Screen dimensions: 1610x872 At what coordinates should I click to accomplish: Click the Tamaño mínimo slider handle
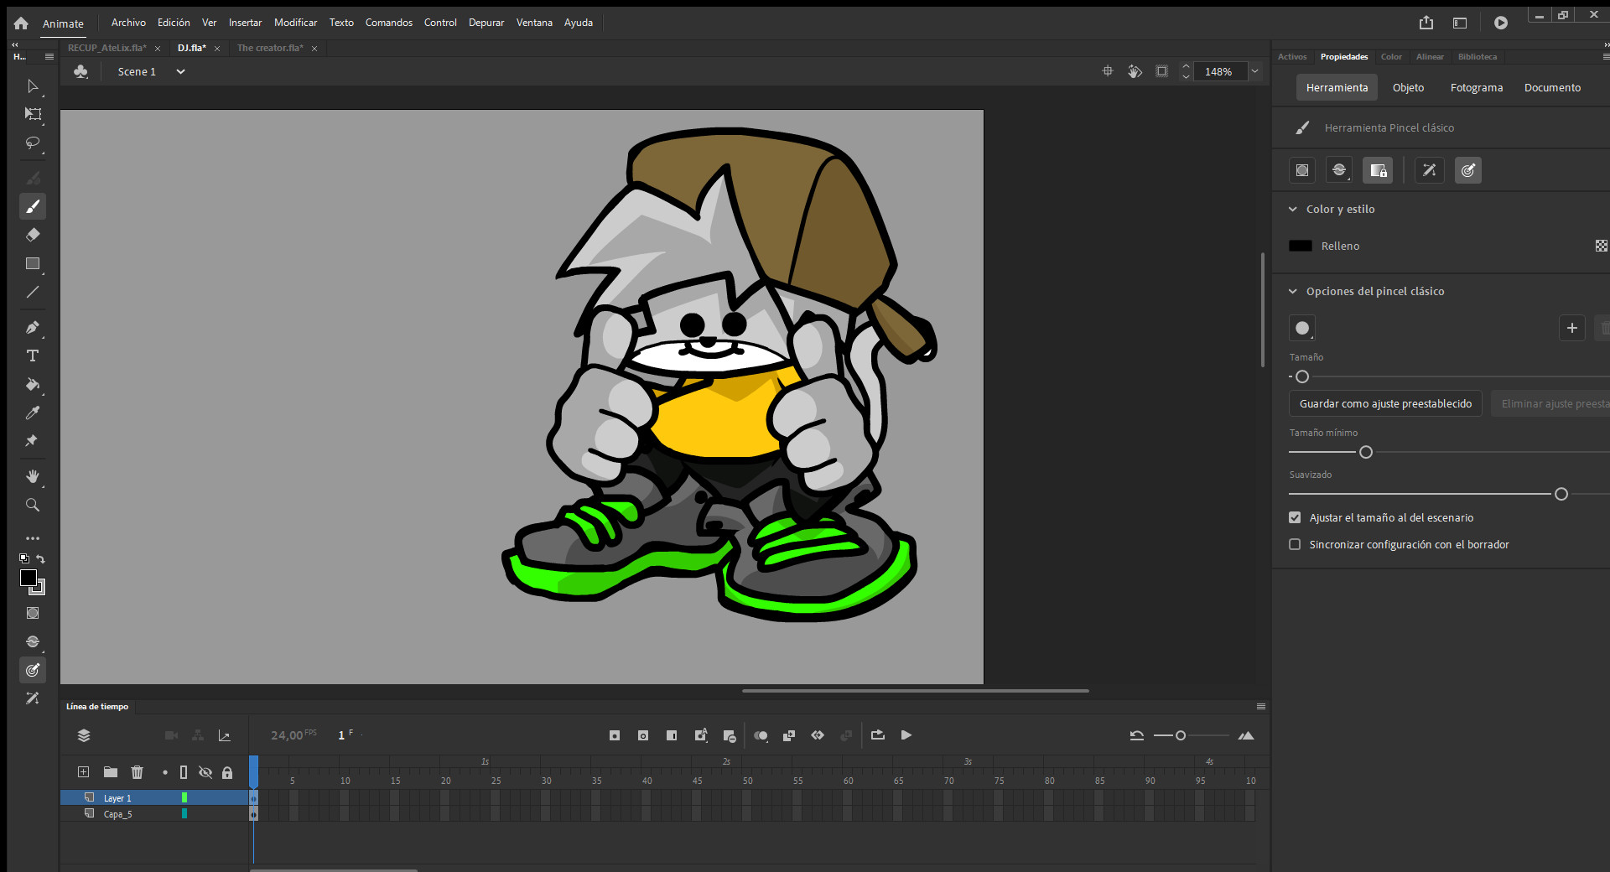point(1366,452)
